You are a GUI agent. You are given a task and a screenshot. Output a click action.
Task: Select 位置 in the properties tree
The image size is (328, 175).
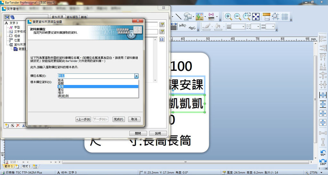17,40
